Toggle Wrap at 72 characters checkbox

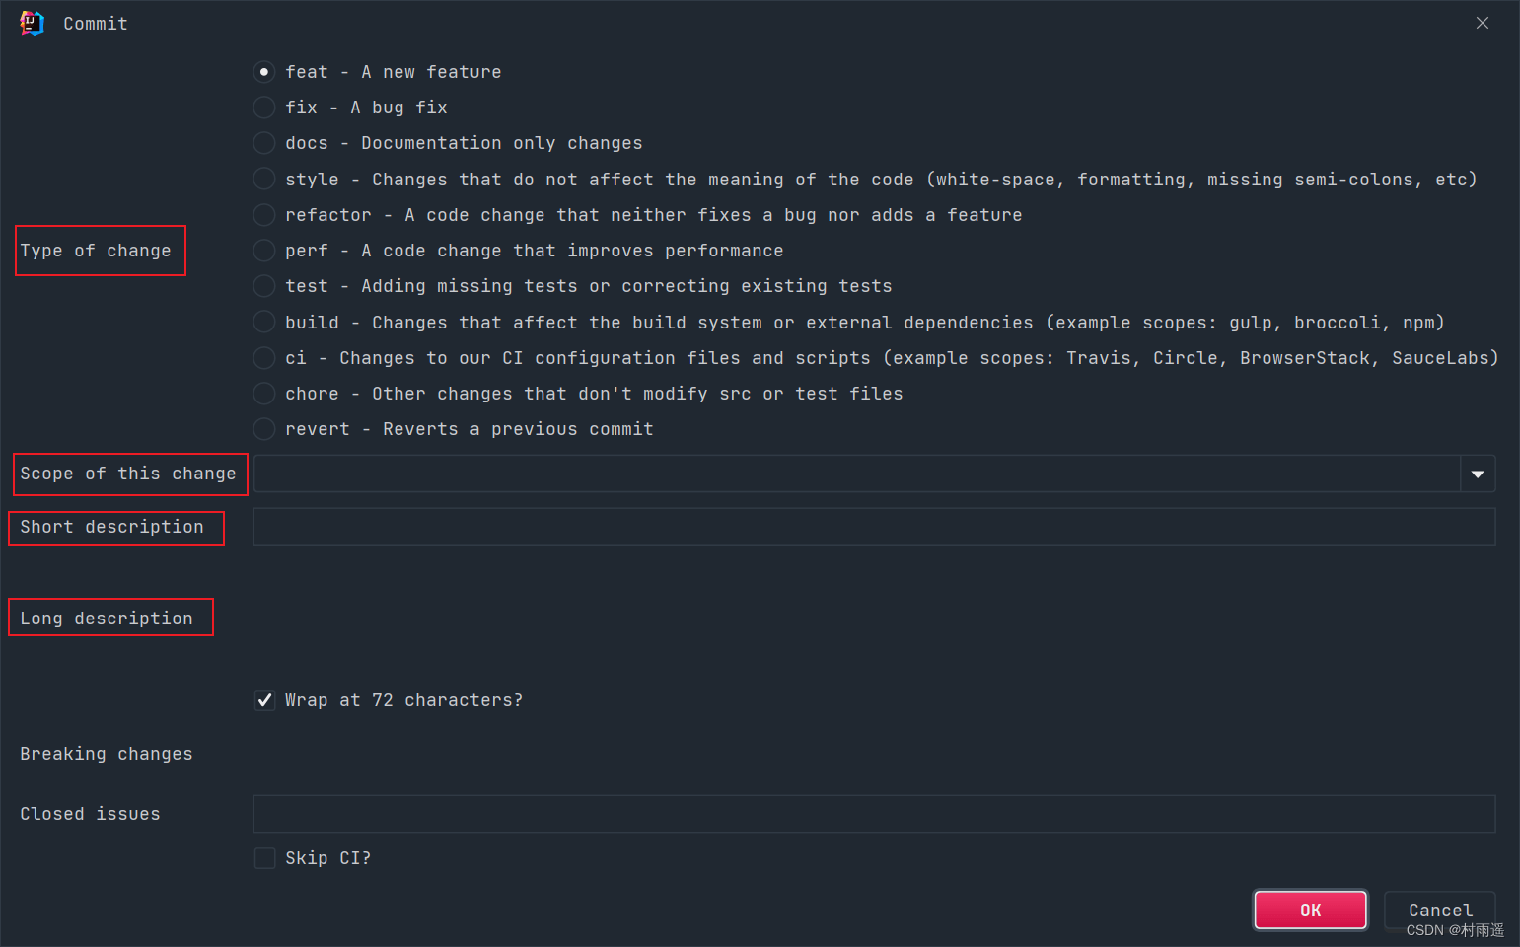click(x=264, y=700)
